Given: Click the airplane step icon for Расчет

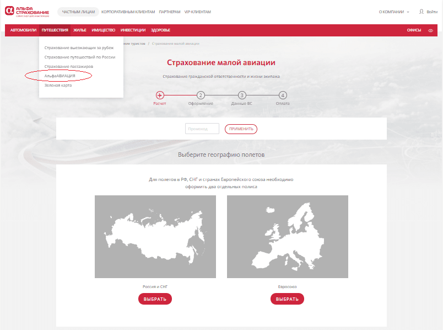Looking at the screenshot, I should click(160, 95).
